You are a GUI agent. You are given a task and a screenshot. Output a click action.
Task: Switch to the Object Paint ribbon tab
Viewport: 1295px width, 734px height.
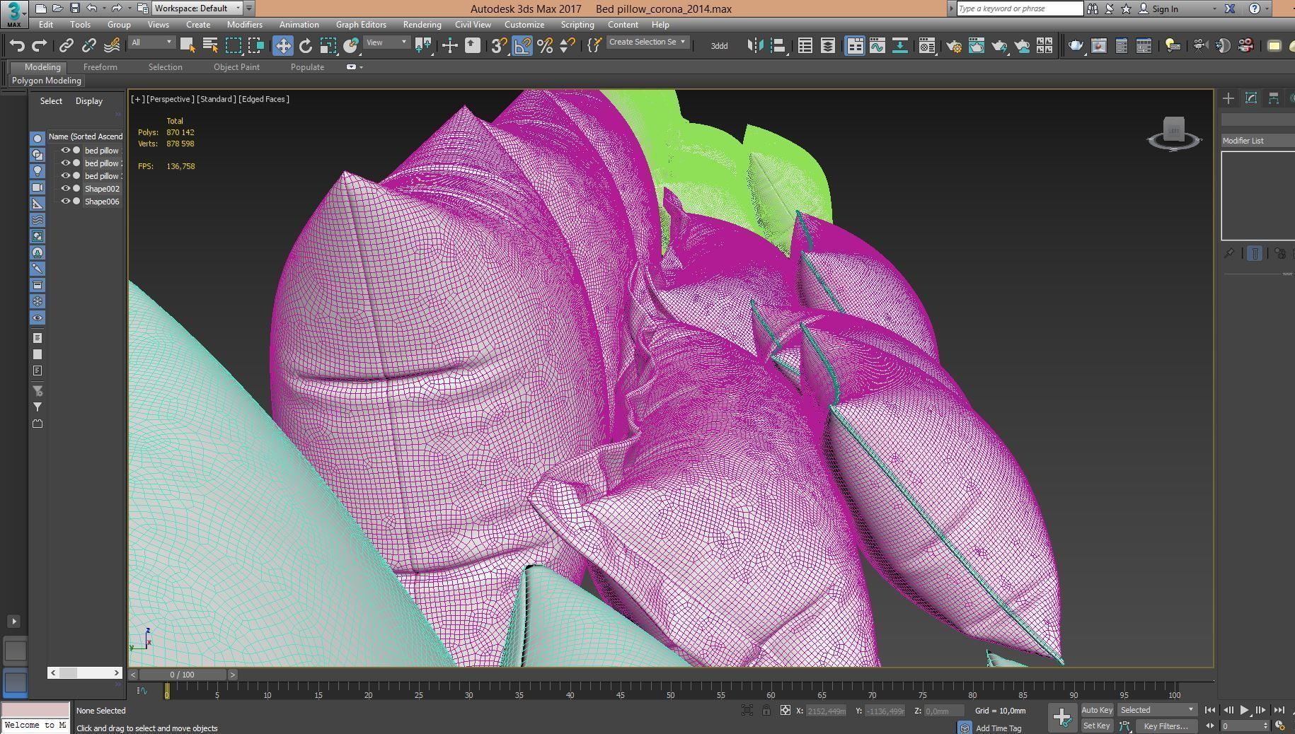point(236,67)
